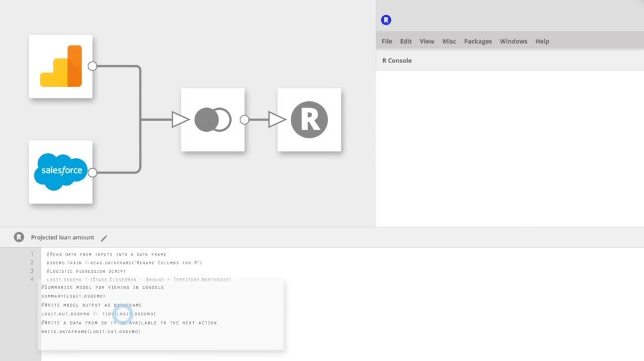The height and width of the screenshot is (361, 644).
Task: Click the arrow connector entering the join node
Action: [x=180, y=120]
